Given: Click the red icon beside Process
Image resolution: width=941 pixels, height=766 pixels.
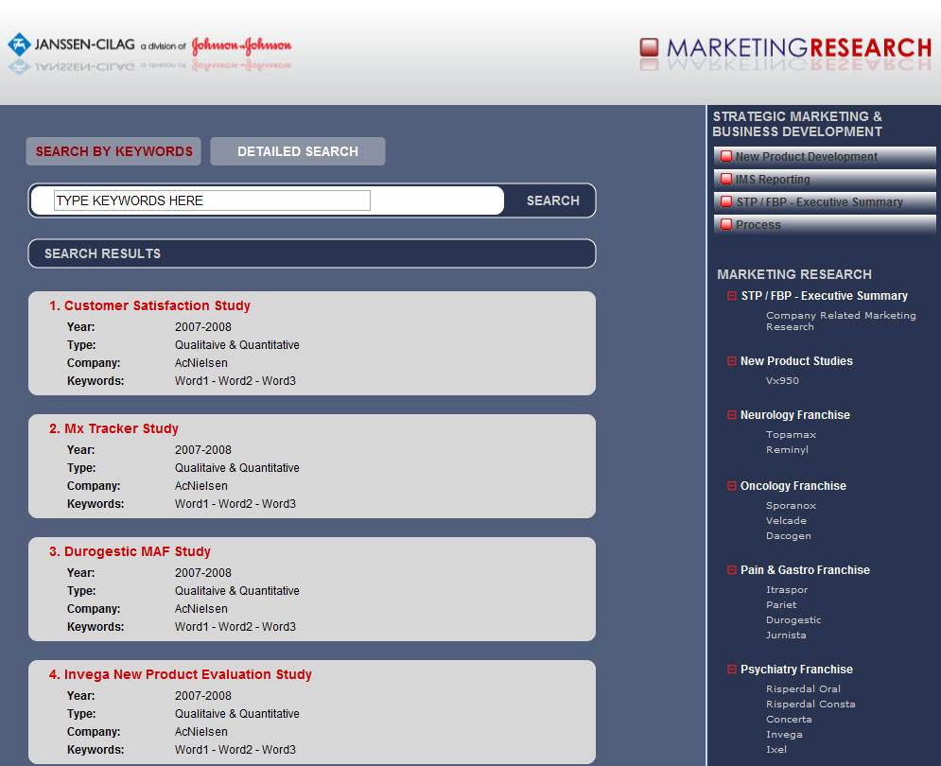Looking at the screenshot, I should coord(726,224).
